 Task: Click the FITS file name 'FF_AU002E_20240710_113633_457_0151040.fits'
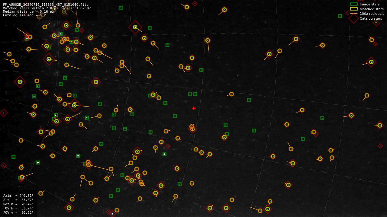pos(46,5)
